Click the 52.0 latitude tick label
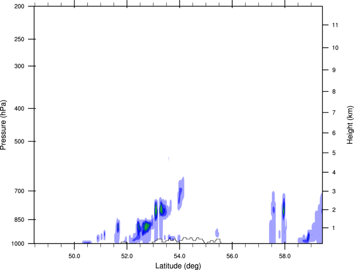Screen dimensions: 354x270 pyautogui.click(x=127, y=256)
